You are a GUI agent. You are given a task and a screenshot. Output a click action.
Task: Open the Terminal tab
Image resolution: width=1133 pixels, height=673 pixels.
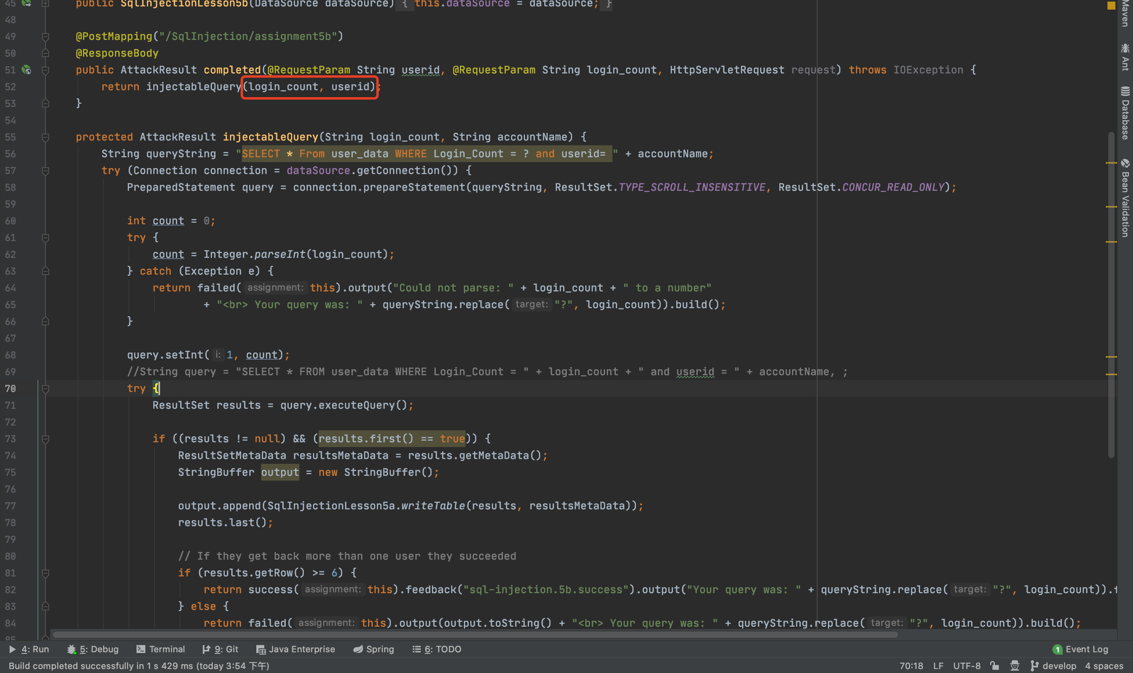pos(160,649)
